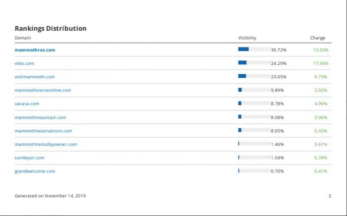Open the mammothrentalbyowner.com domain link

click(x=46, y=144)
